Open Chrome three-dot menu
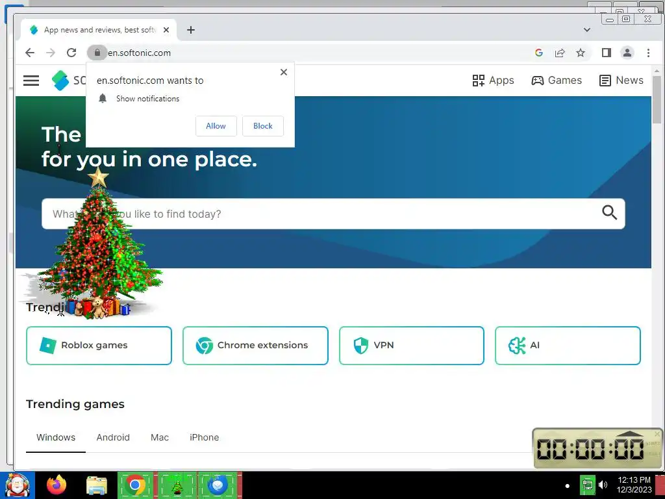This screenshot has height=499, width=665. coord(648,53)
